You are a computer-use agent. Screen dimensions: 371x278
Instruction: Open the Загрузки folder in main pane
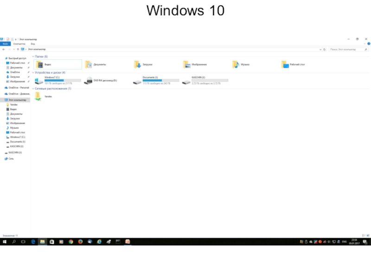coord(143,64)
